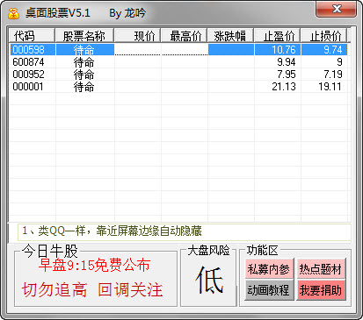The width and height of the screenshot is (363, 320).
Task: Click the 我要捐助 donate button
Action: pyautogui.click(x=321, y=290)
